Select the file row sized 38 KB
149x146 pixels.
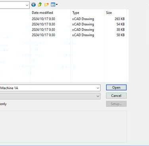[63, 30]
